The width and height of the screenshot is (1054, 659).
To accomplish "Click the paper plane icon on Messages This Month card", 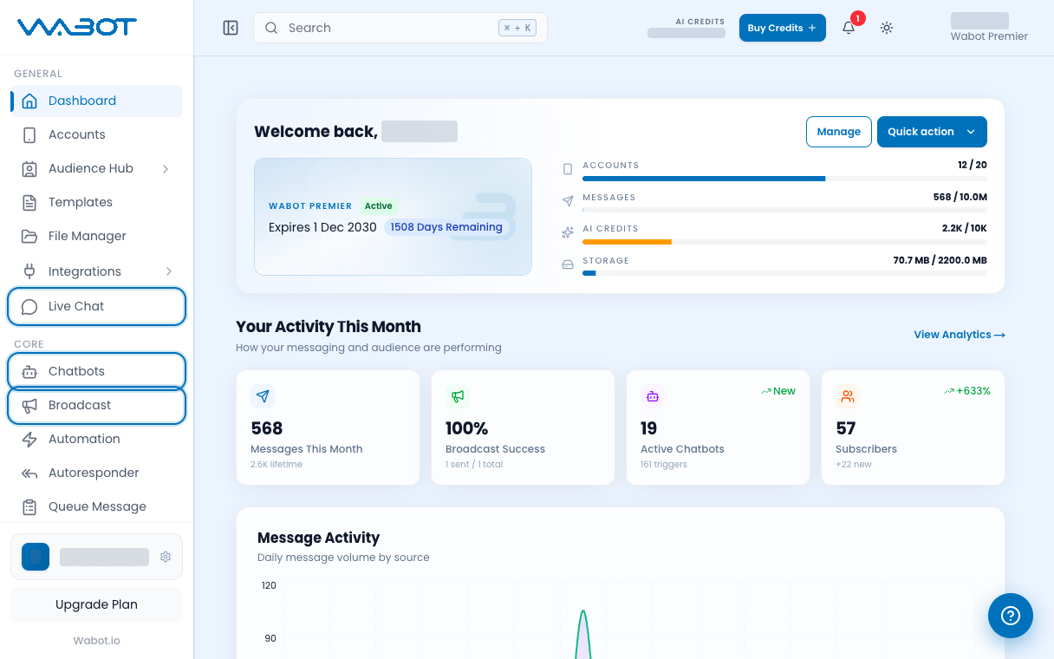I will (263, 396).
